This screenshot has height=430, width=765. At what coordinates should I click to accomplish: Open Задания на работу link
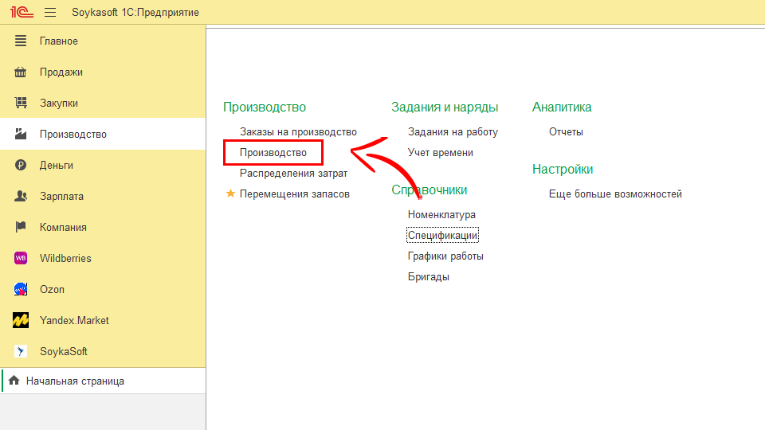point(453,132)
